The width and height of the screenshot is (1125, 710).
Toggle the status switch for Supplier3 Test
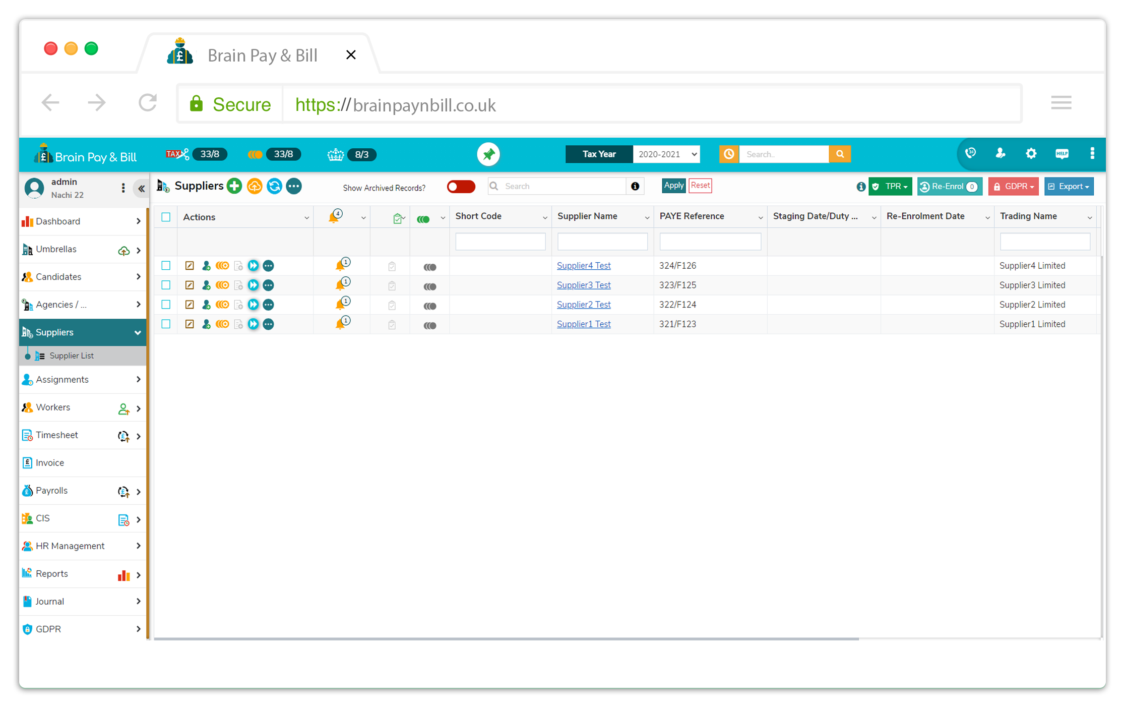pyautogui.click(x=430, y=287)
